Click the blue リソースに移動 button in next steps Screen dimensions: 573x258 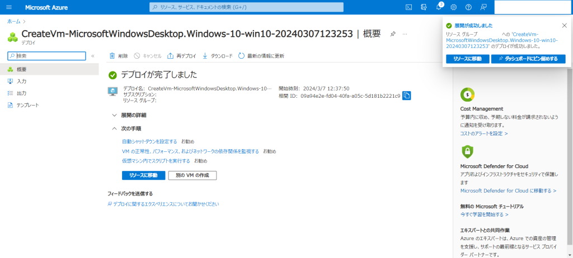(144, 175)
